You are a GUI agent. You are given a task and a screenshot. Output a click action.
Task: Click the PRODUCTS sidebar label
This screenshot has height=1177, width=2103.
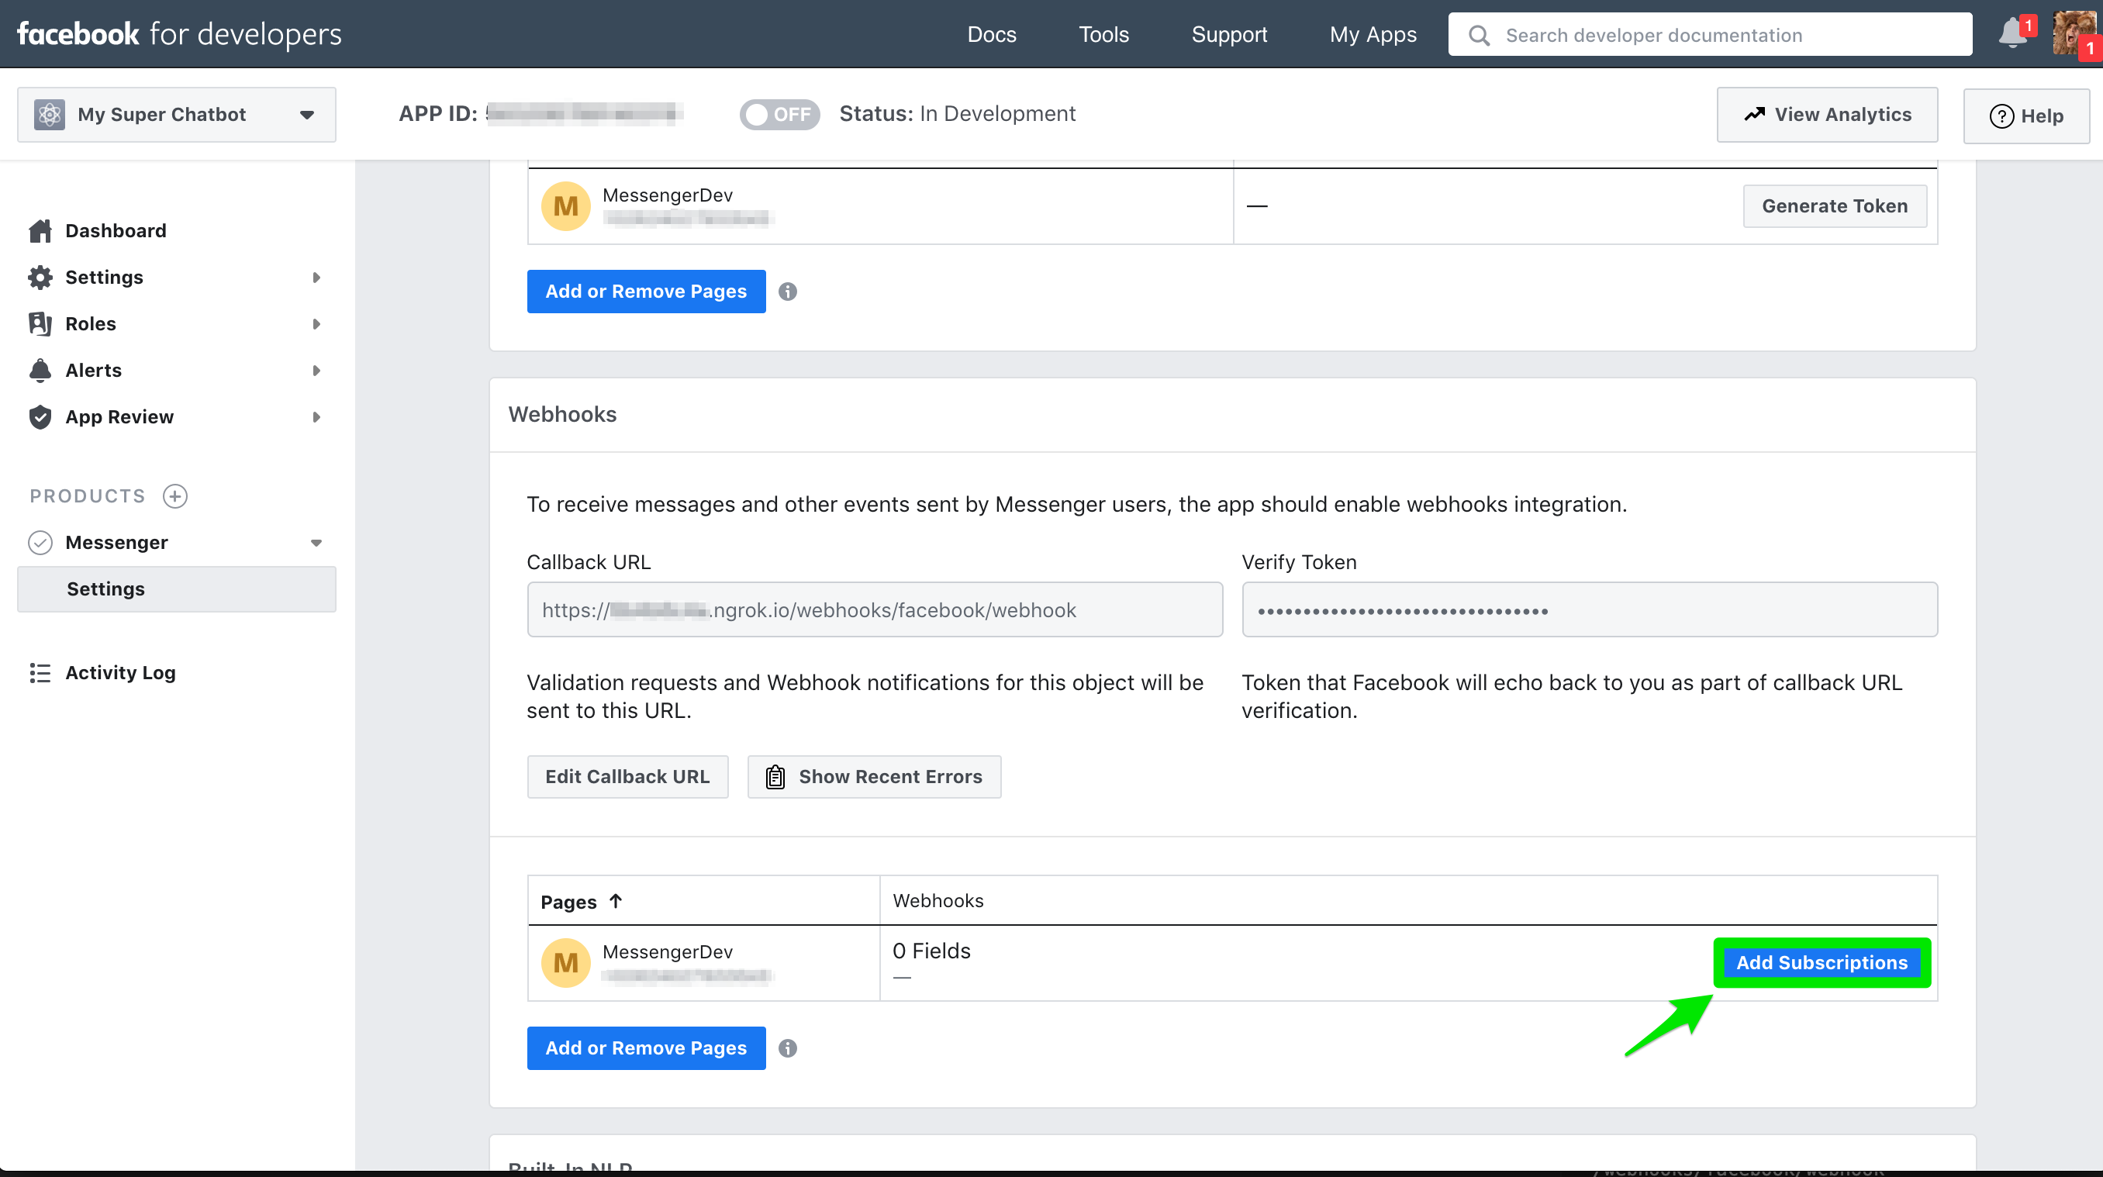tap(88, 496)
